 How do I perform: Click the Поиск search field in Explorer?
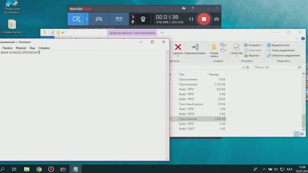click(277, 67)
